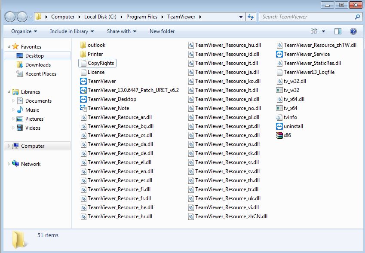Viewport: 365px width, 253px height.
Task: Click Computer in the address breadcrumb
Action: (63, 17)
